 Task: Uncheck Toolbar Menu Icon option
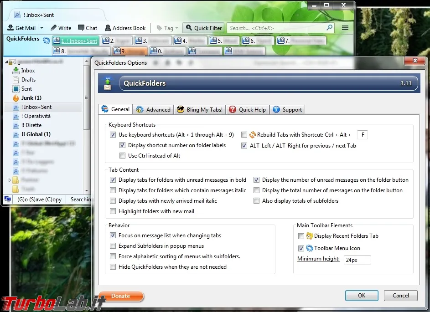pos(301,248)
